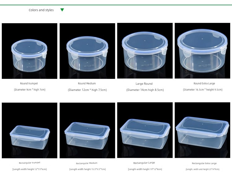232x179 pixels.
Task: Select the Round Medium container image
Action: [87, 51]
